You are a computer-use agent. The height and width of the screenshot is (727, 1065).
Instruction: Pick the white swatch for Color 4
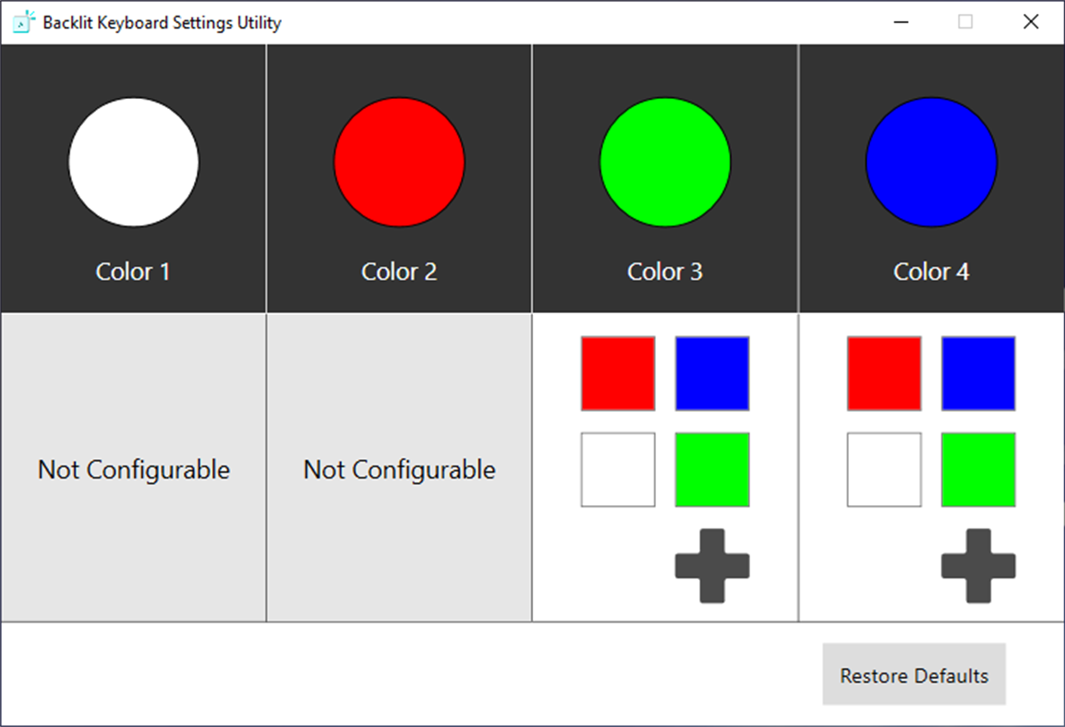(x=883, y=468)
